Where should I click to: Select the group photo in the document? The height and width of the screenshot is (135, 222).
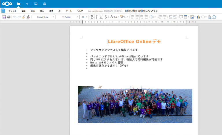tap(135, 104)
